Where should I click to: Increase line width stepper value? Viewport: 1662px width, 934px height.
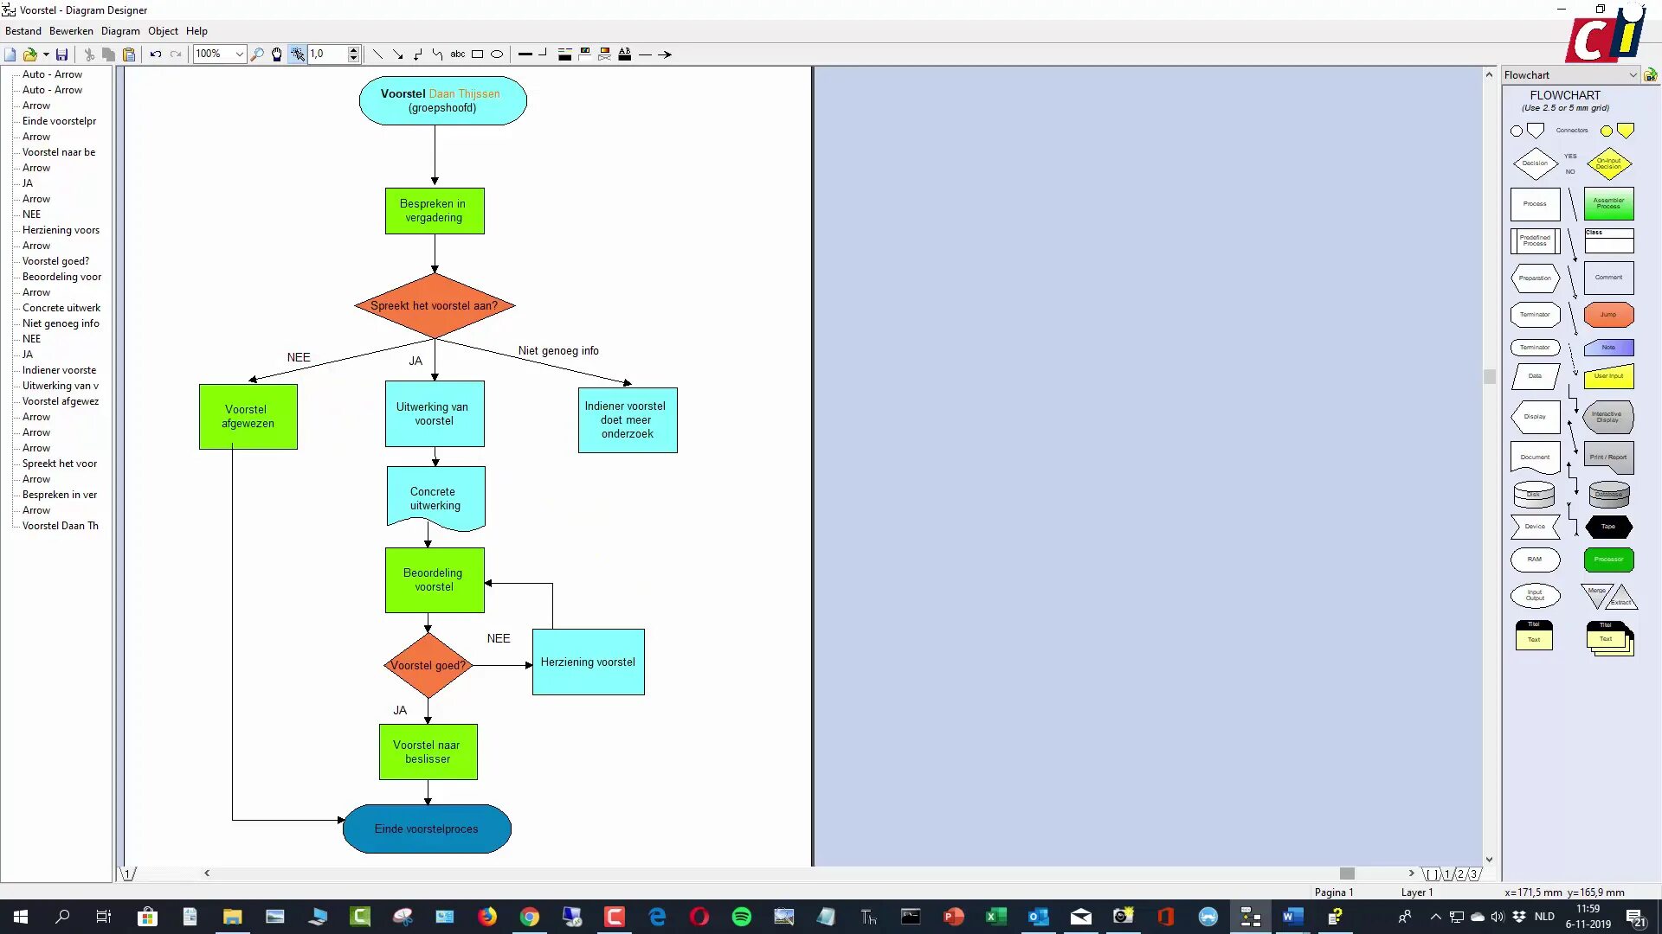tap(353, 50)
